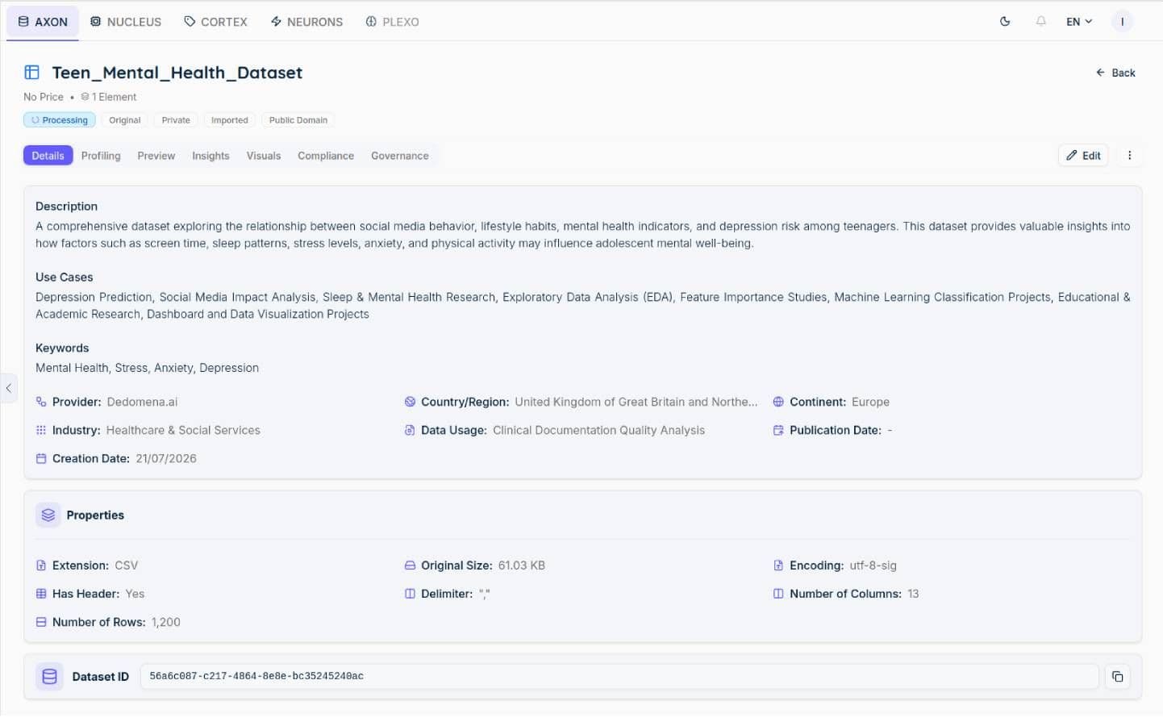Click the 61.03 KB size value
The image size is (1163, 726).
522,565
